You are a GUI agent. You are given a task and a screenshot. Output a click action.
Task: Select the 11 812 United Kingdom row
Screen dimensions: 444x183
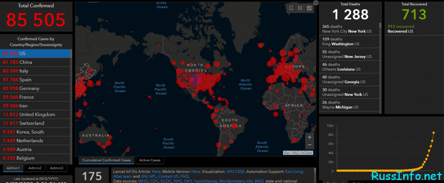(35, 115)
